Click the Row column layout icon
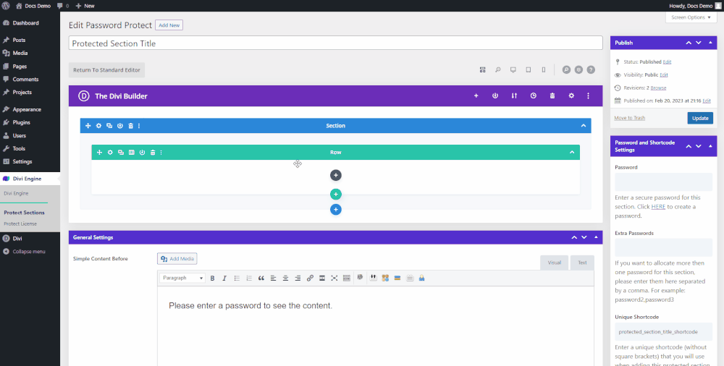 (x=131, y=153)
